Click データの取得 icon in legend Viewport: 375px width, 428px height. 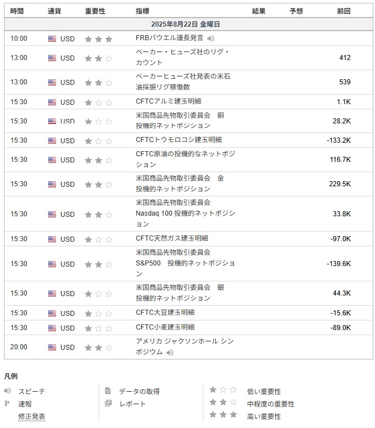pyautogui.click(x=108, y=391)
